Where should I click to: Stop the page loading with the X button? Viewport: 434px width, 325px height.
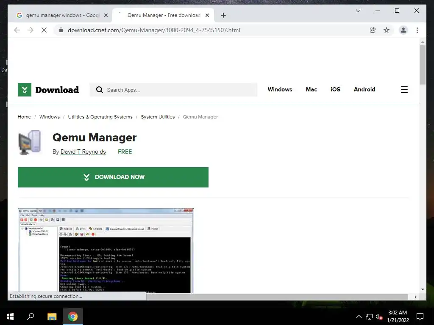tap(44, 30)
